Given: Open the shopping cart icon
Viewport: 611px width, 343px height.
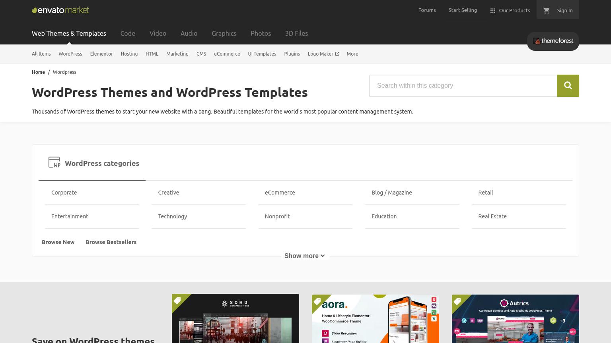Looking at the screenshot, I should 546,11.
